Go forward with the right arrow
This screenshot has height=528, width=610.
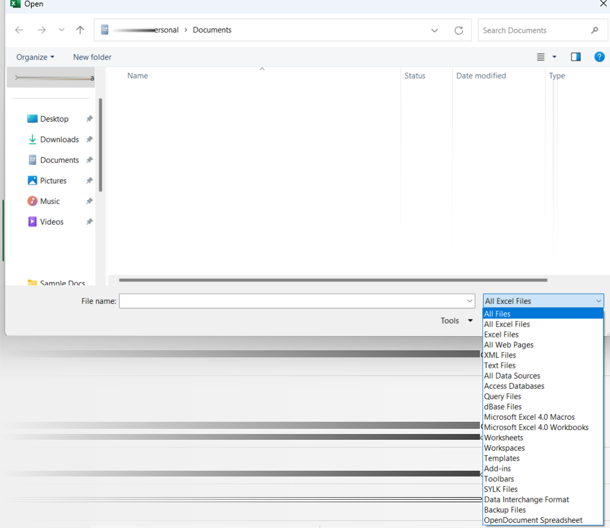(42, 30)
